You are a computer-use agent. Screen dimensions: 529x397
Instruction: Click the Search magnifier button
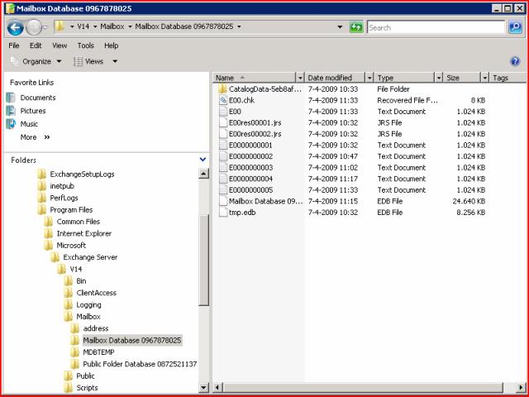[x=515, y=27]
